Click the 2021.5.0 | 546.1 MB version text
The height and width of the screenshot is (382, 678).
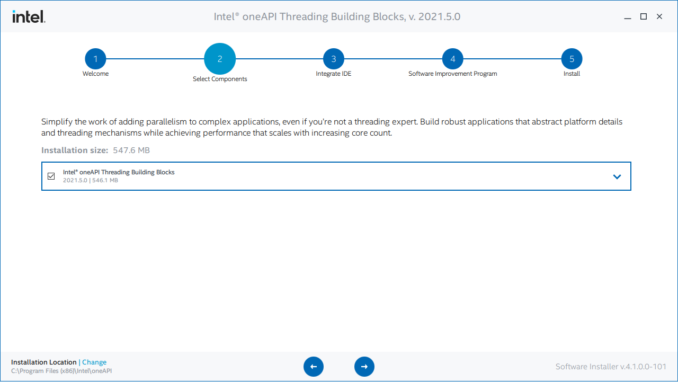(91, 181)
